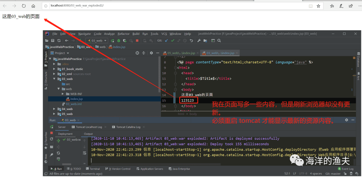The image size is (362, 177).
Task: Open the Refactor menu
Action: [123, 34]
